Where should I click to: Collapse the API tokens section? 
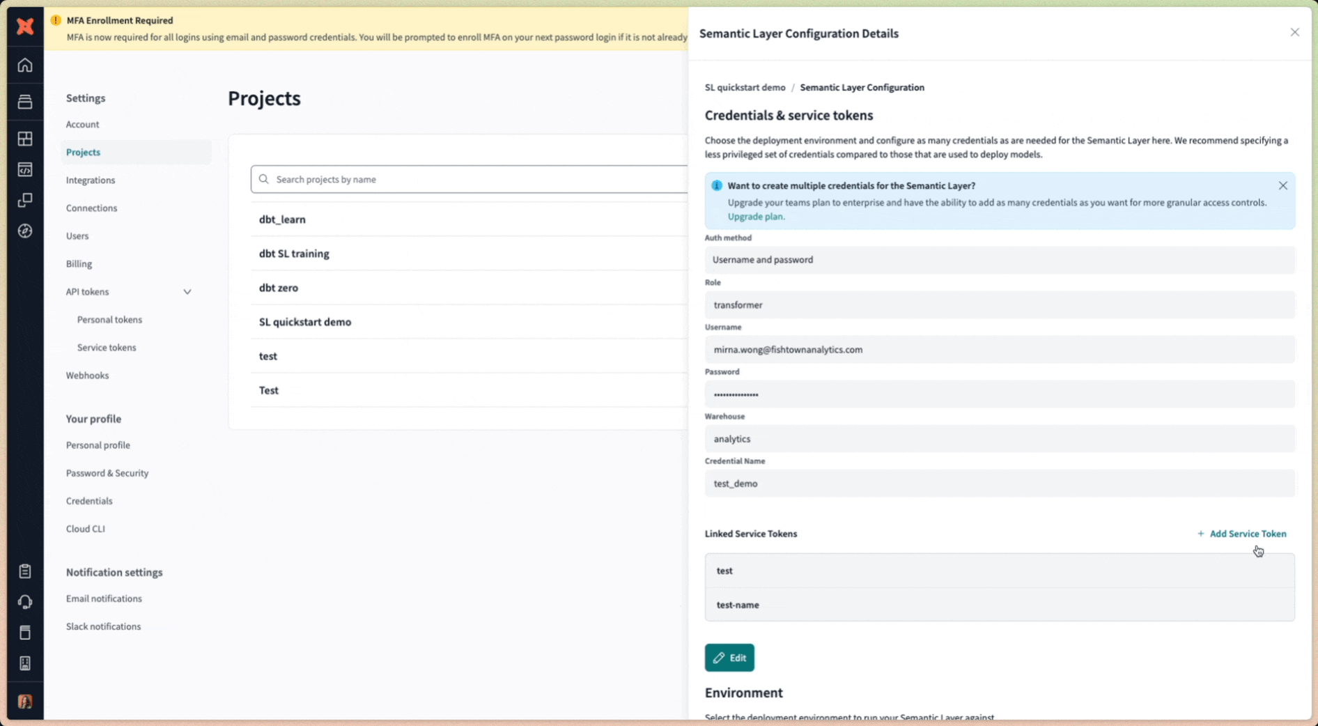click(187, 292)
